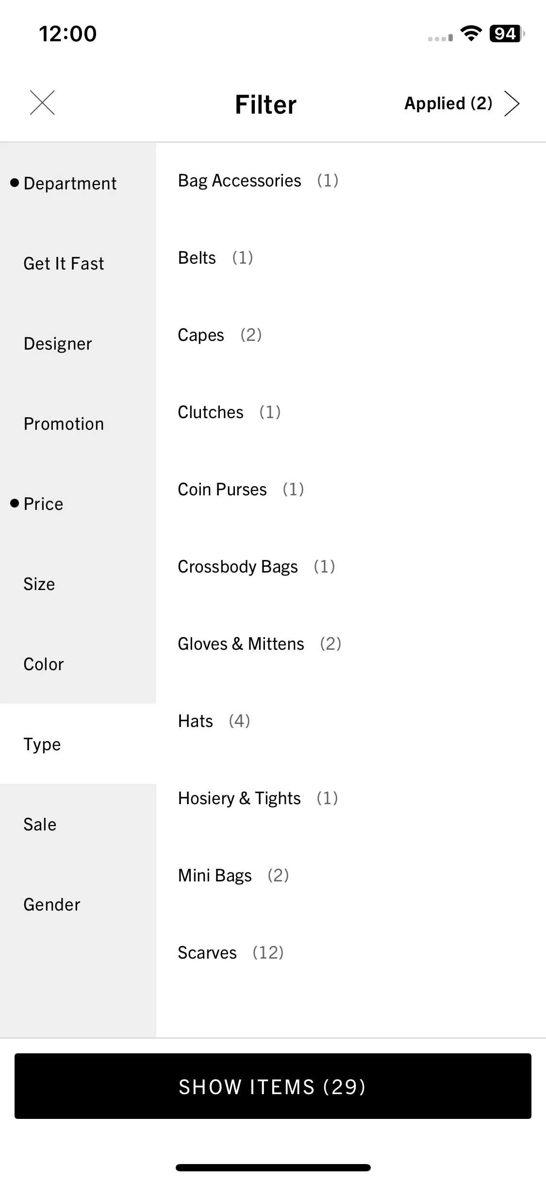The height and width of the screenshot is (1183, 546).
Task: Select Crossbody Bags option
Action: (x=351, y=567)
